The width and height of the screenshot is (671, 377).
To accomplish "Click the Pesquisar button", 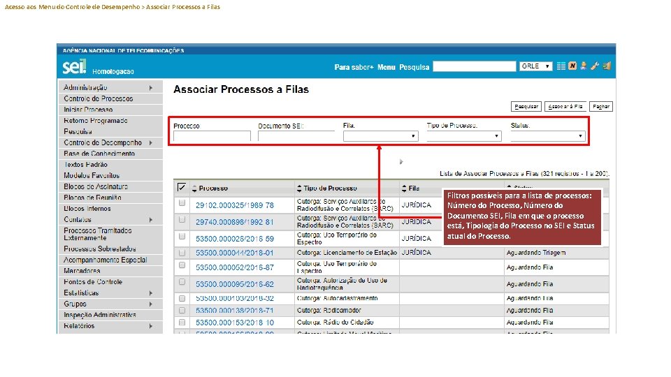I will tap(526, 106).
